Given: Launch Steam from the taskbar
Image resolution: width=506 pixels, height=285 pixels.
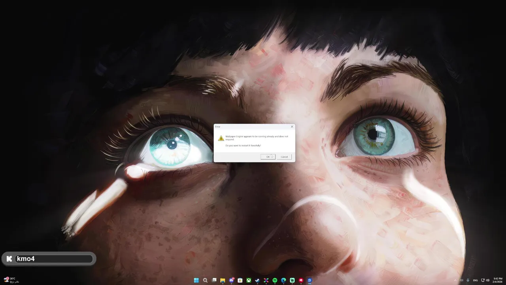Looking at the screenshot, I should 257,280.
